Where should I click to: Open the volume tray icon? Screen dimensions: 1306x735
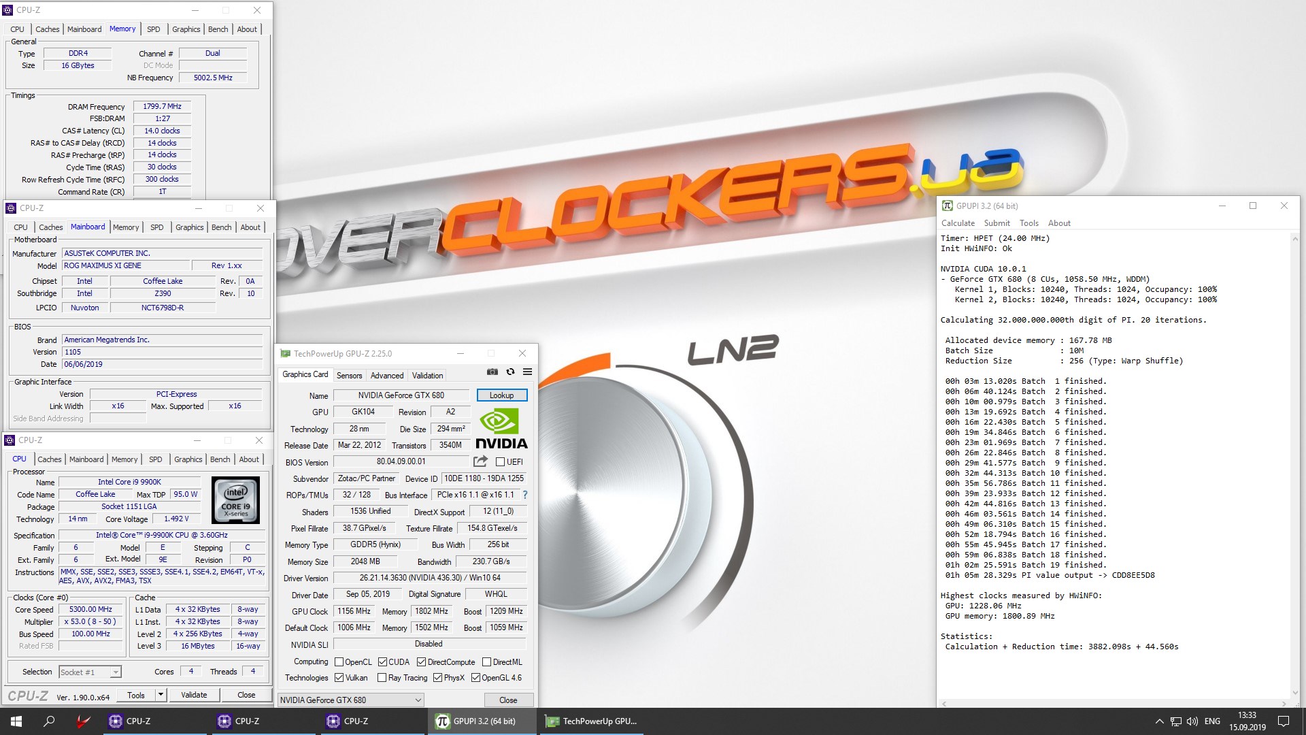click(1192, 721)
